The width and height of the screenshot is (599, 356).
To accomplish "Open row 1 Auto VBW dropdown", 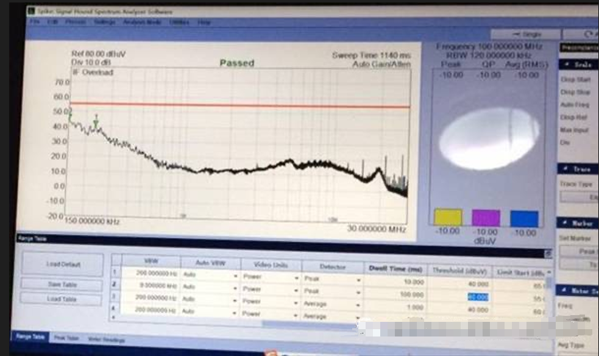I will [235, 275].
